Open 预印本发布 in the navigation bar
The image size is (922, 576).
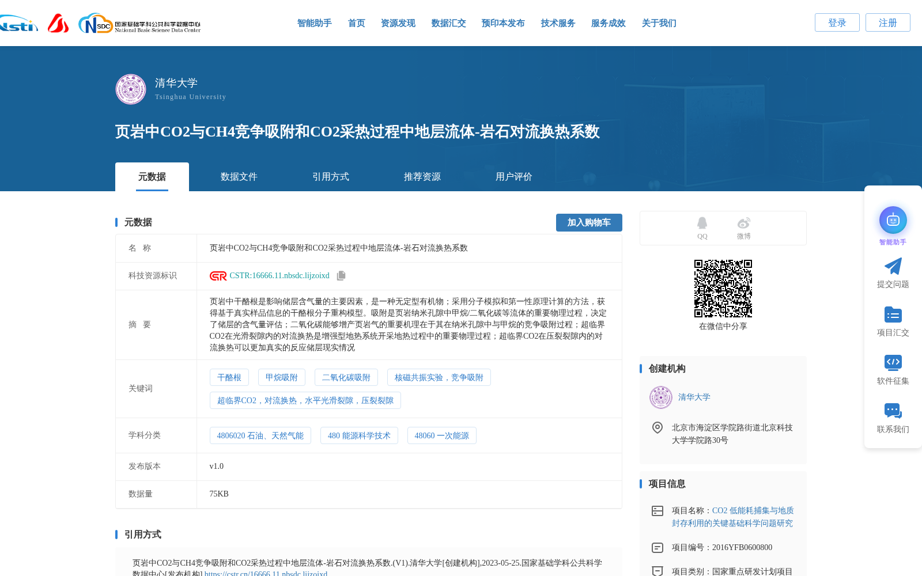(x=503, y=23)
